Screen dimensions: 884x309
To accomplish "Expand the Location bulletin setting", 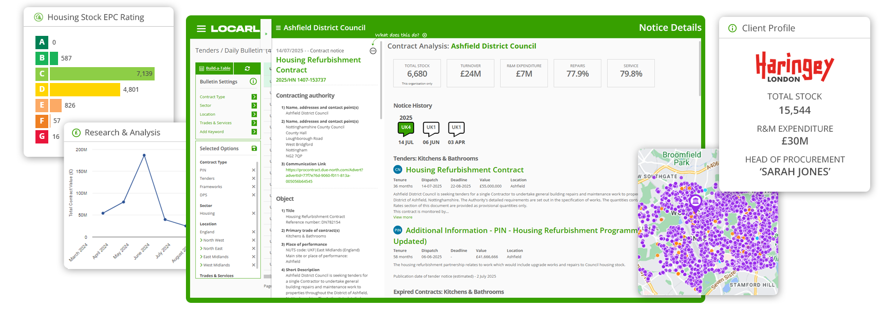I will tap(254, 114).
